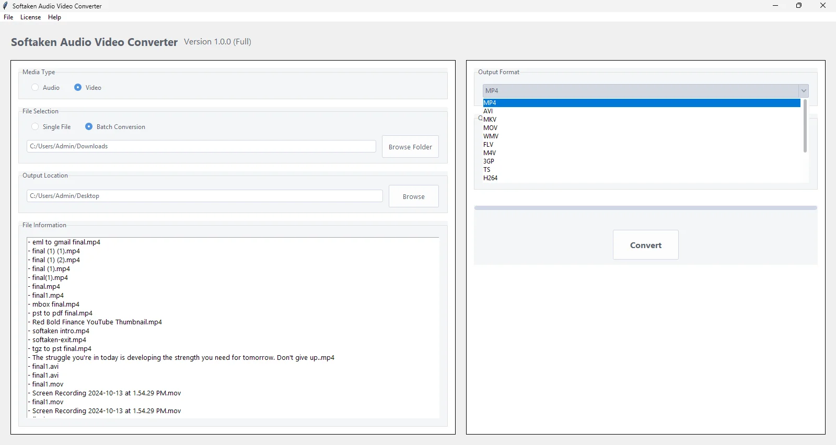Select the Video media type radio button
Image resolution: width=836 pixels, height=445 pixels.
tap(78, 88)
